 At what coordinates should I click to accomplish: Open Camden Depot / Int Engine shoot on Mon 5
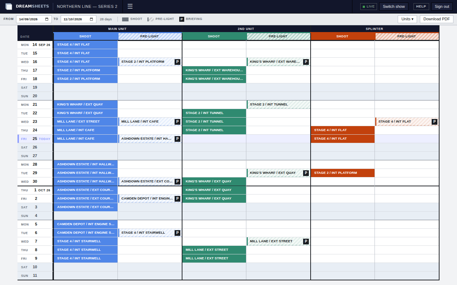pos(86,224)
